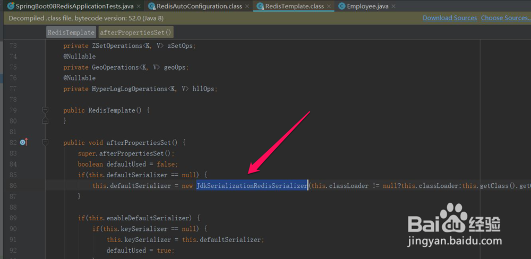Click 'HyperLogLogOperations' type on line 77

pyautogui.click(x=130, y=89)
